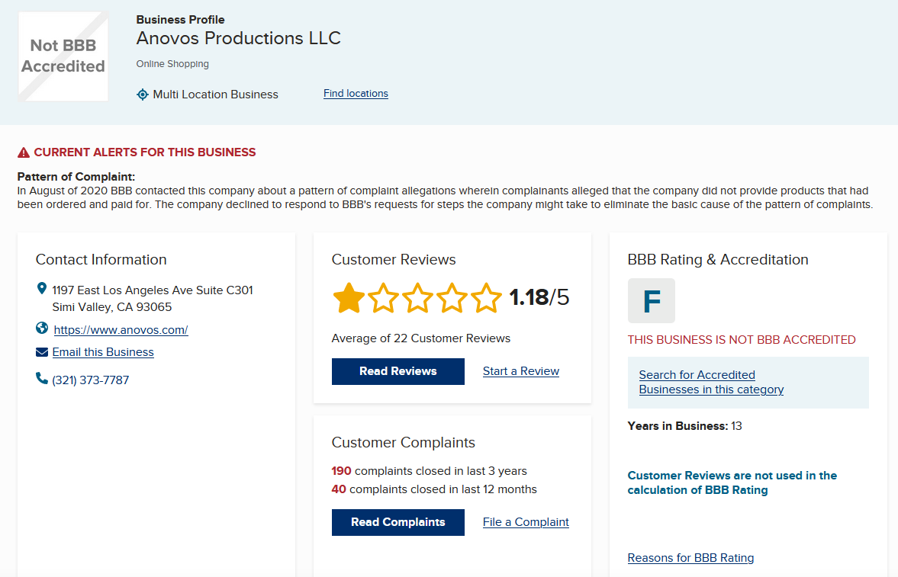Click the F rating grade badge

pos(651,300)
